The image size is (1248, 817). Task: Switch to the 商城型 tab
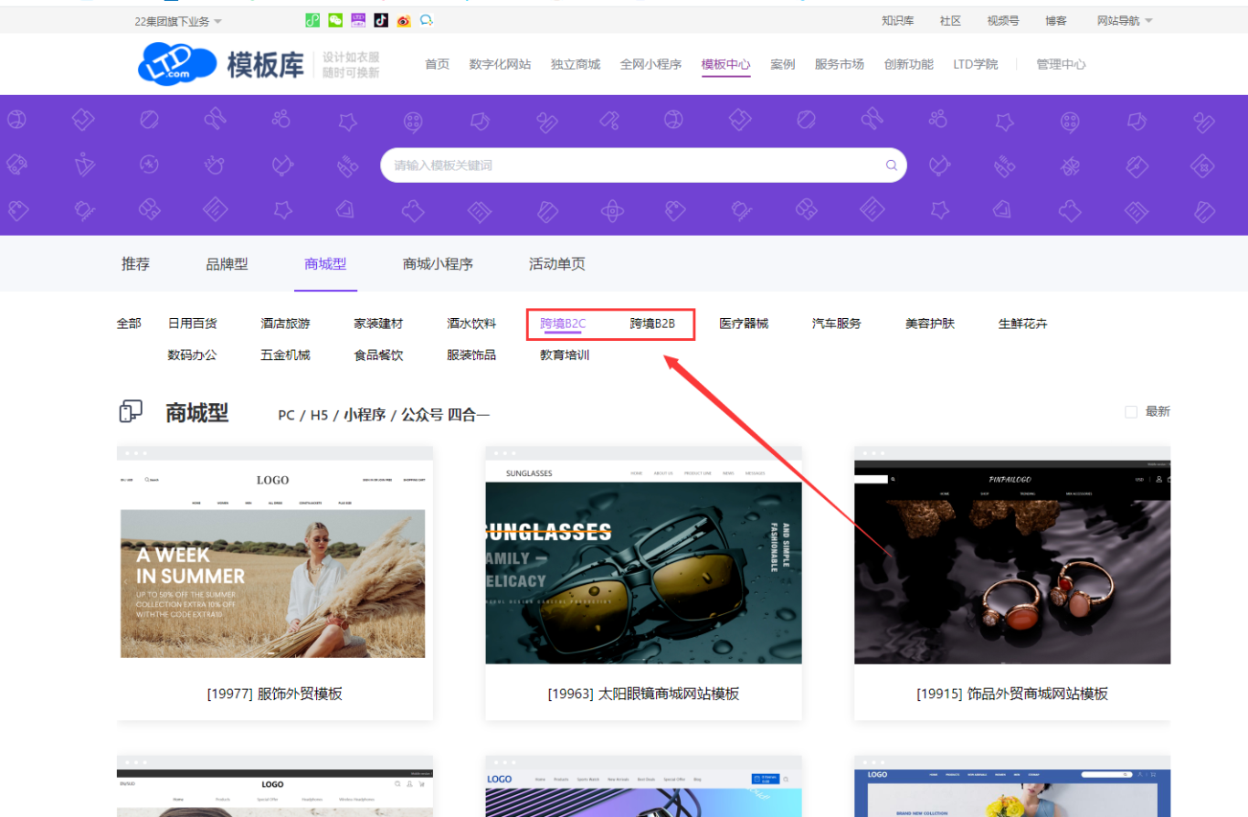click(325, 264)
